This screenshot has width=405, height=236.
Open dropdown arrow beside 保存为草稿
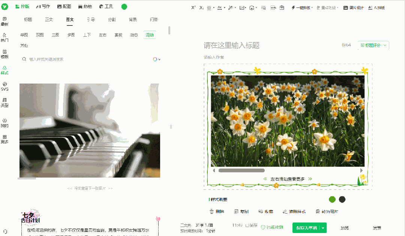point(322,228)
